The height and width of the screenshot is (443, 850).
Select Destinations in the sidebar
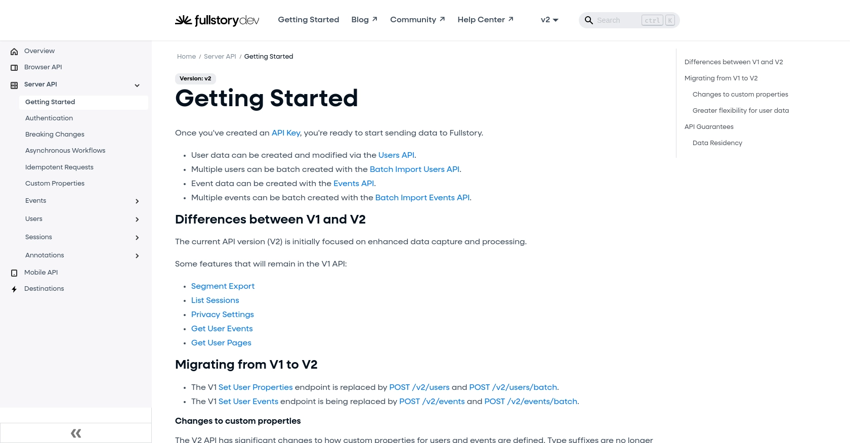[44, 289]
